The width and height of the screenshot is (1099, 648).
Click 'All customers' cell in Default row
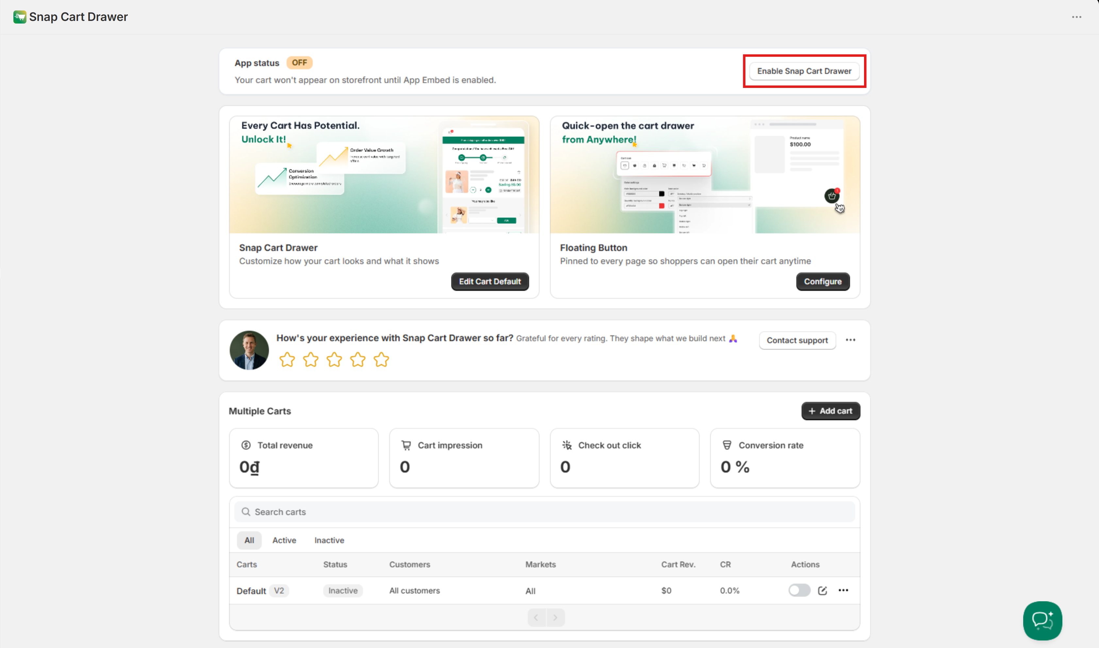pyautogui.click(x=414, y=591)
